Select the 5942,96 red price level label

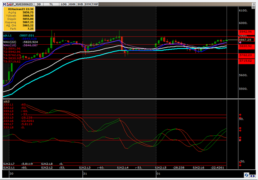[x=246, y=32]
